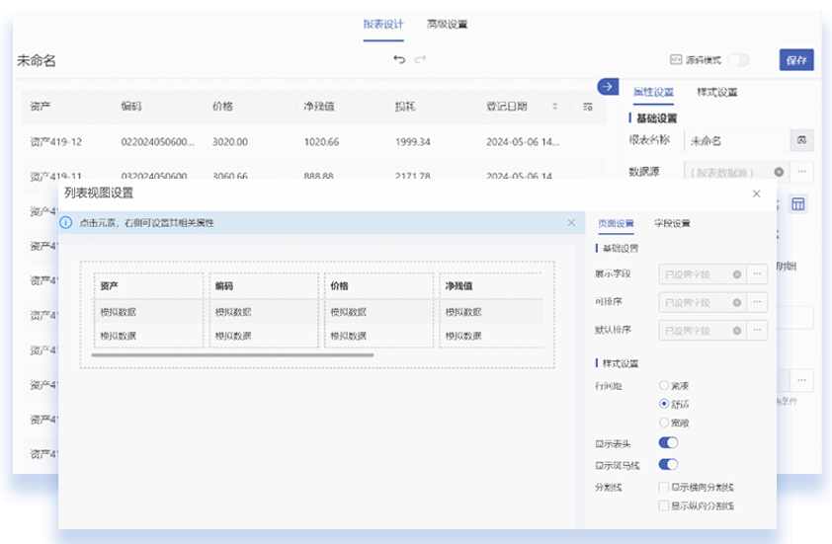This screenshot has height=544, width=832.
Task: Clear the 默认排序 selection
Action: click(x=737, y=331)
